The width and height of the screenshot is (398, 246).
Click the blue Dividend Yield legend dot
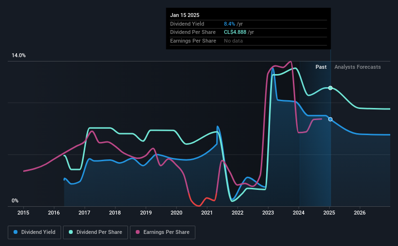tap(16, 232)
